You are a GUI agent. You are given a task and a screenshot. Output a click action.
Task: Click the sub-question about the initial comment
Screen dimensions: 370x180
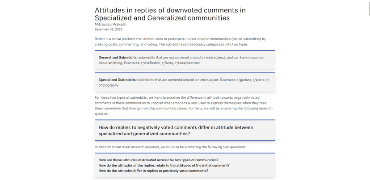coord(164,165)
